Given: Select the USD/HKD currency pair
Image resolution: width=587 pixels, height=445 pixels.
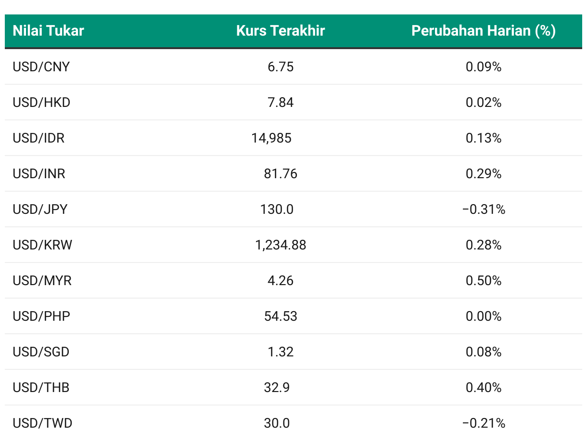Looking at the screenshot, I should (x=41, y=102).
